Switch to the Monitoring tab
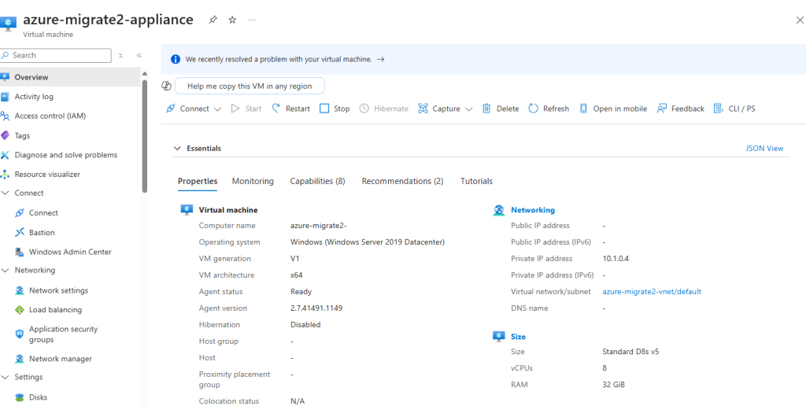806x406 pixels. pyautogui.click(x=253, y=182)
